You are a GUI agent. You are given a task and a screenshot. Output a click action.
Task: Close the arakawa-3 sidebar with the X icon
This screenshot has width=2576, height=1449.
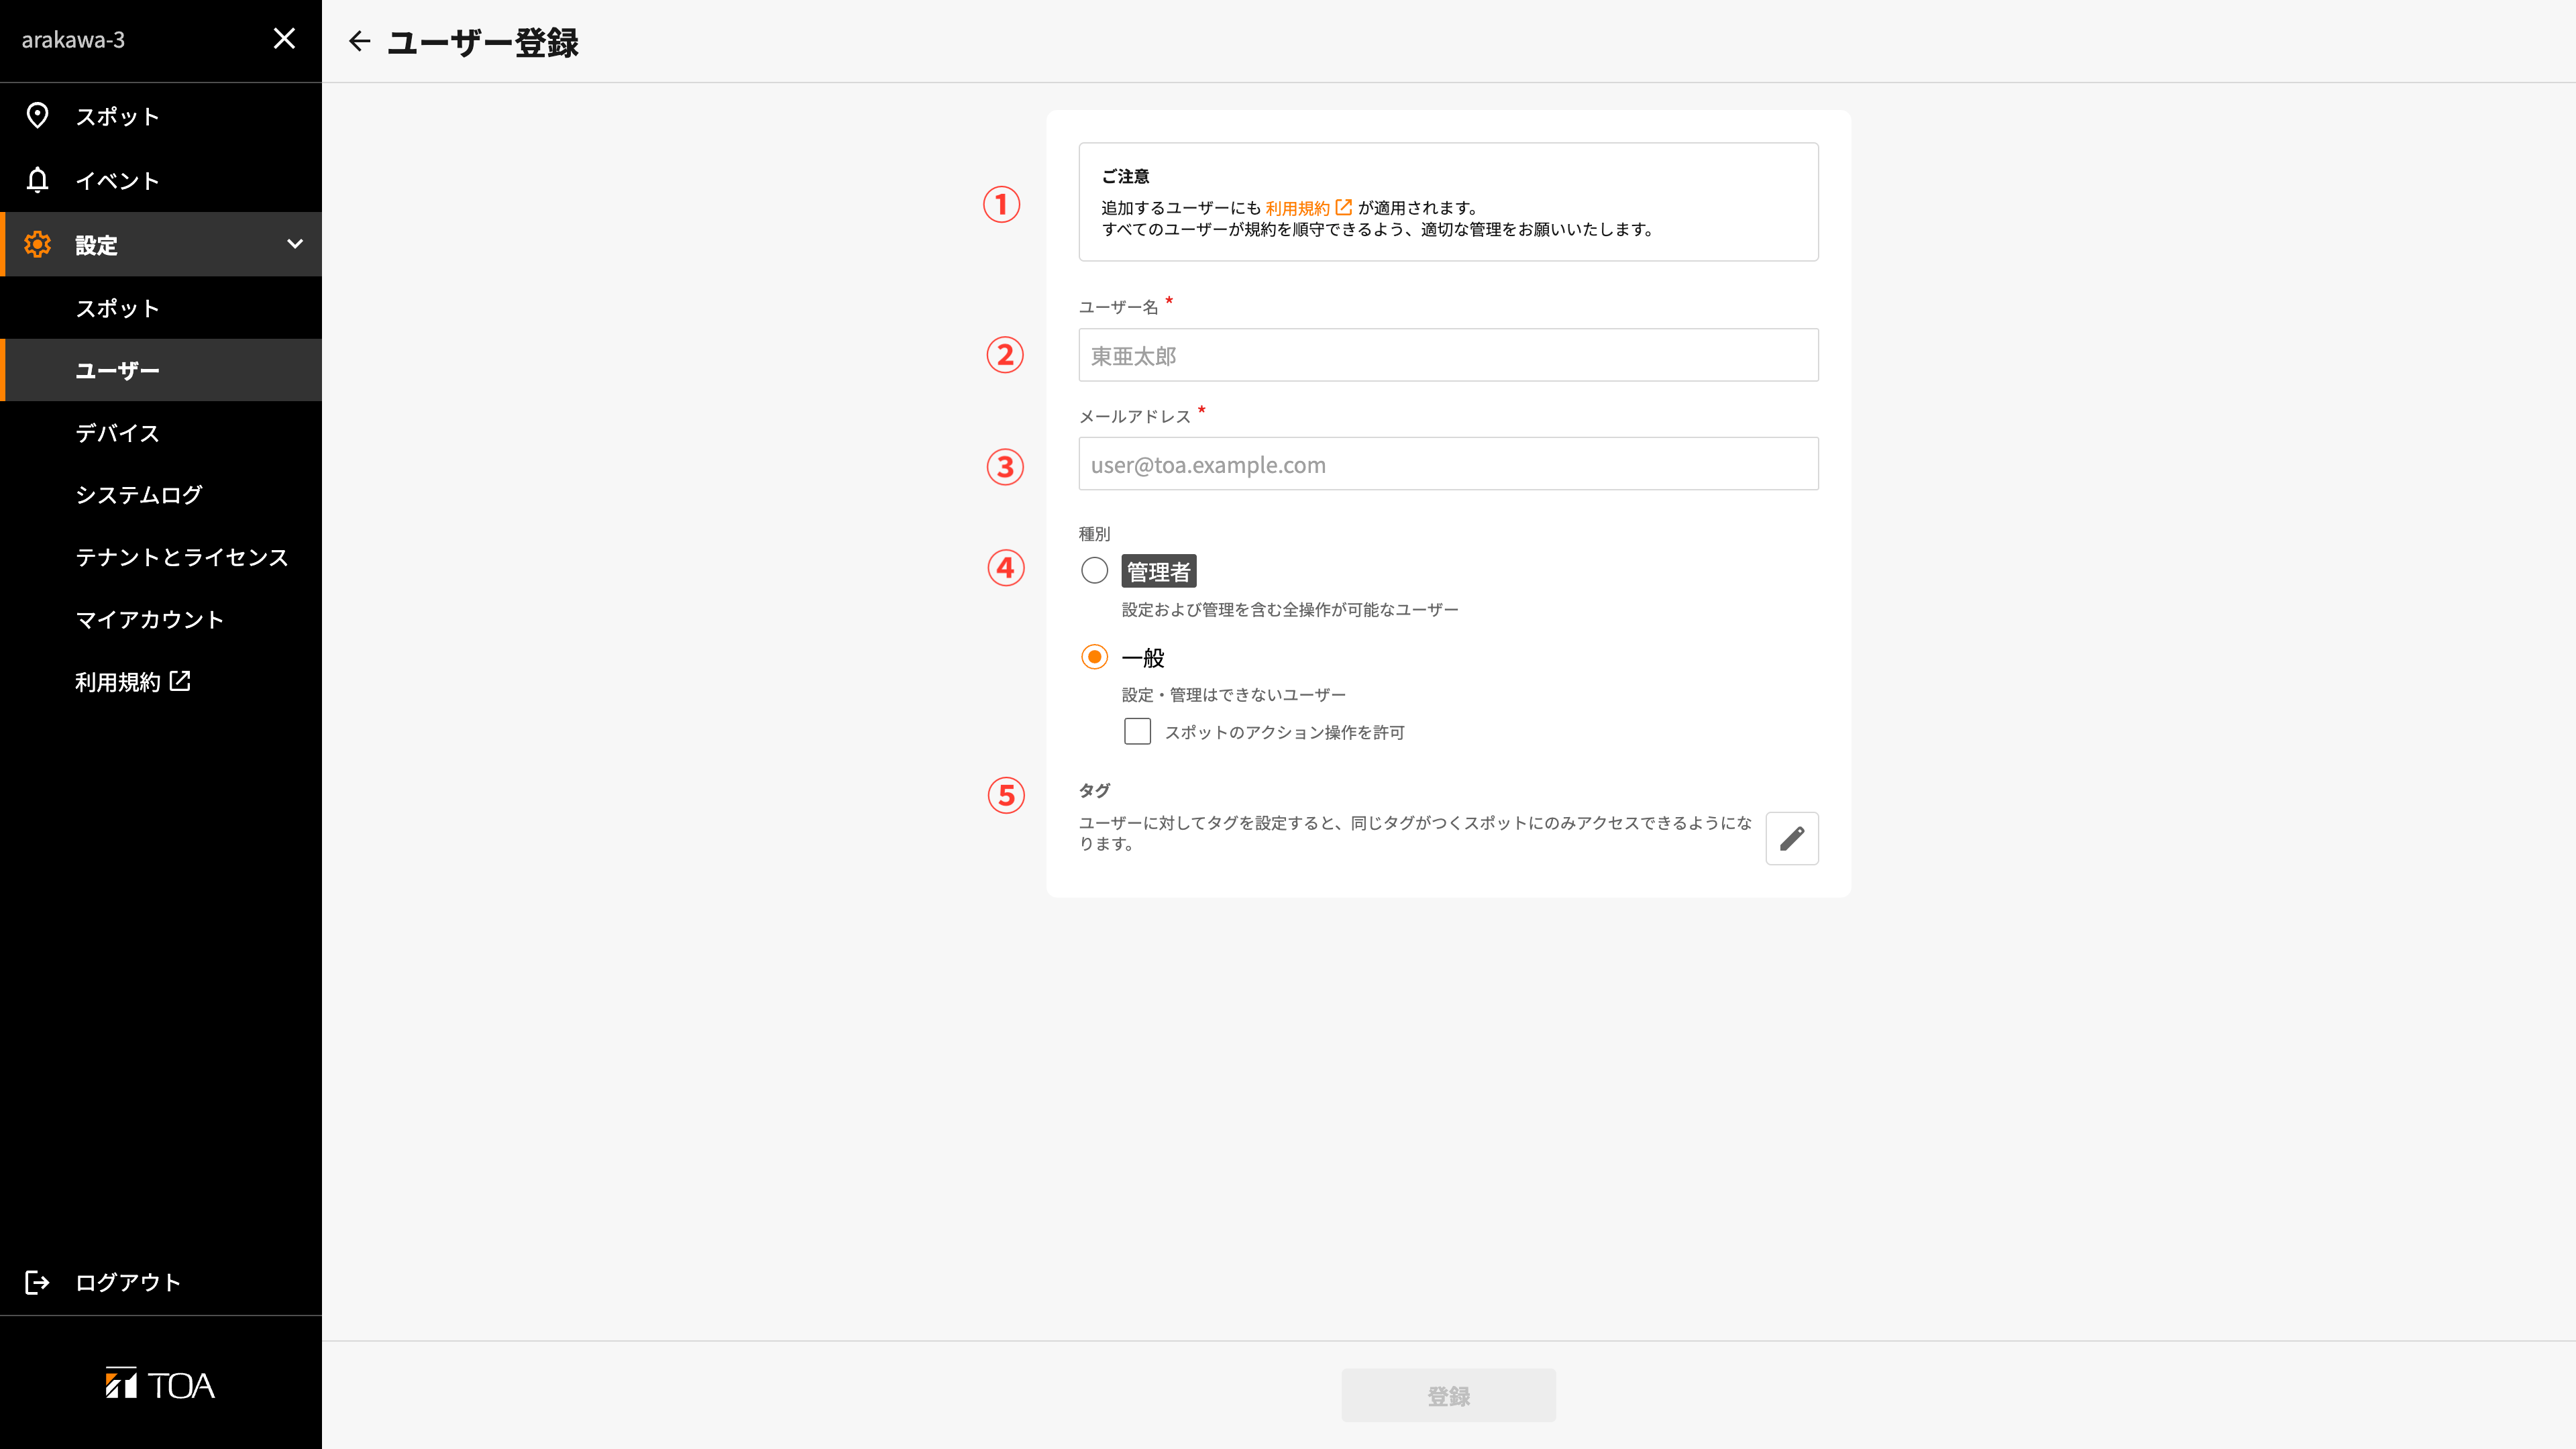[x=284, y=39]
